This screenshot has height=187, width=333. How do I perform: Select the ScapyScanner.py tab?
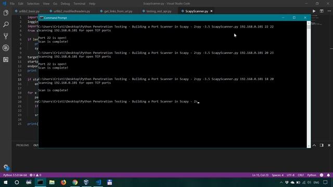click(197, 11)
